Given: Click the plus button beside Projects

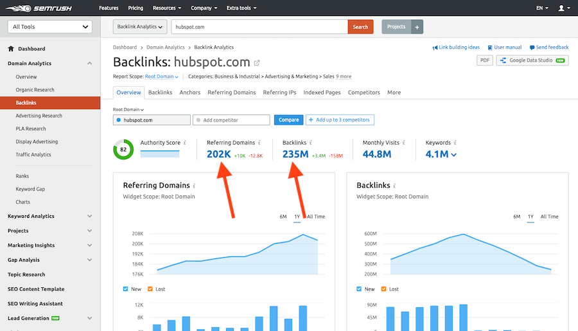Looking at the screenshot, I should point(417,27).
